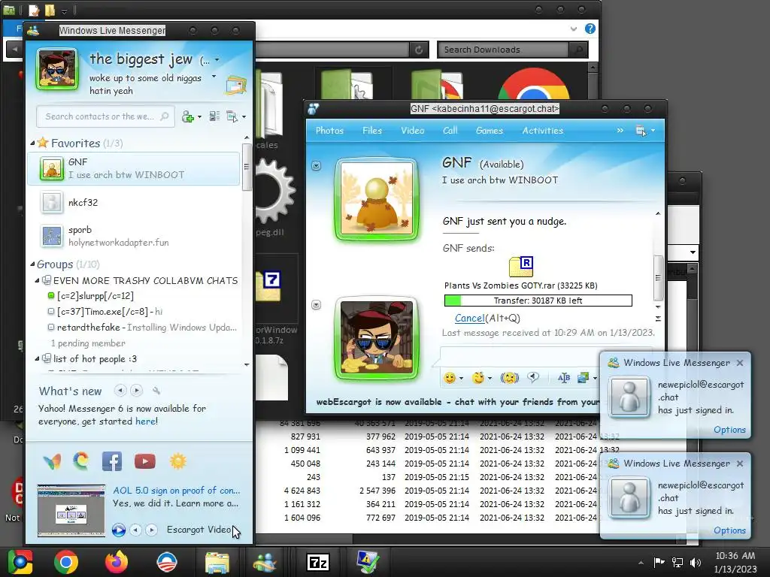
Task: Collapse EVEN MORE TRASHY COLLABVM CHATS group
Action: click(x=38, y=281)
